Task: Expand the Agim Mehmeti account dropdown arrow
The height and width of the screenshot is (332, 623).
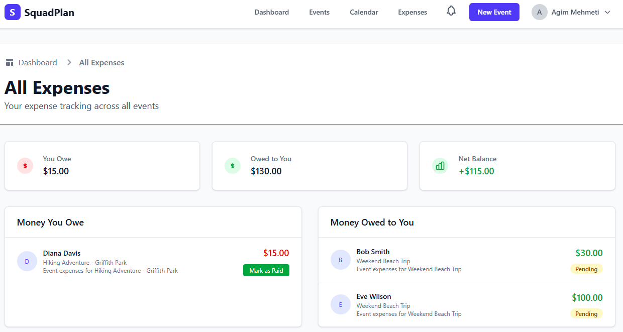Action: click(607, 12)
